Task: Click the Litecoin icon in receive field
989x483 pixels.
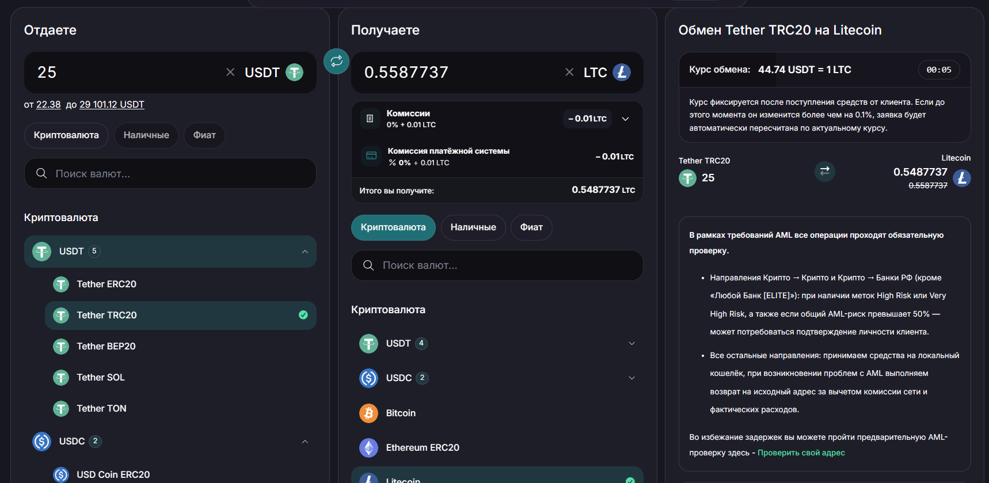Action: [x=622, y=72]
